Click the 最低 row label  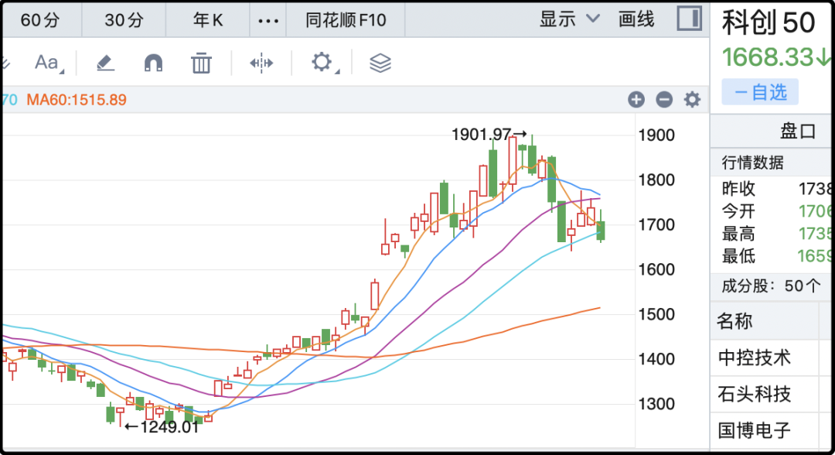(738, 255)
